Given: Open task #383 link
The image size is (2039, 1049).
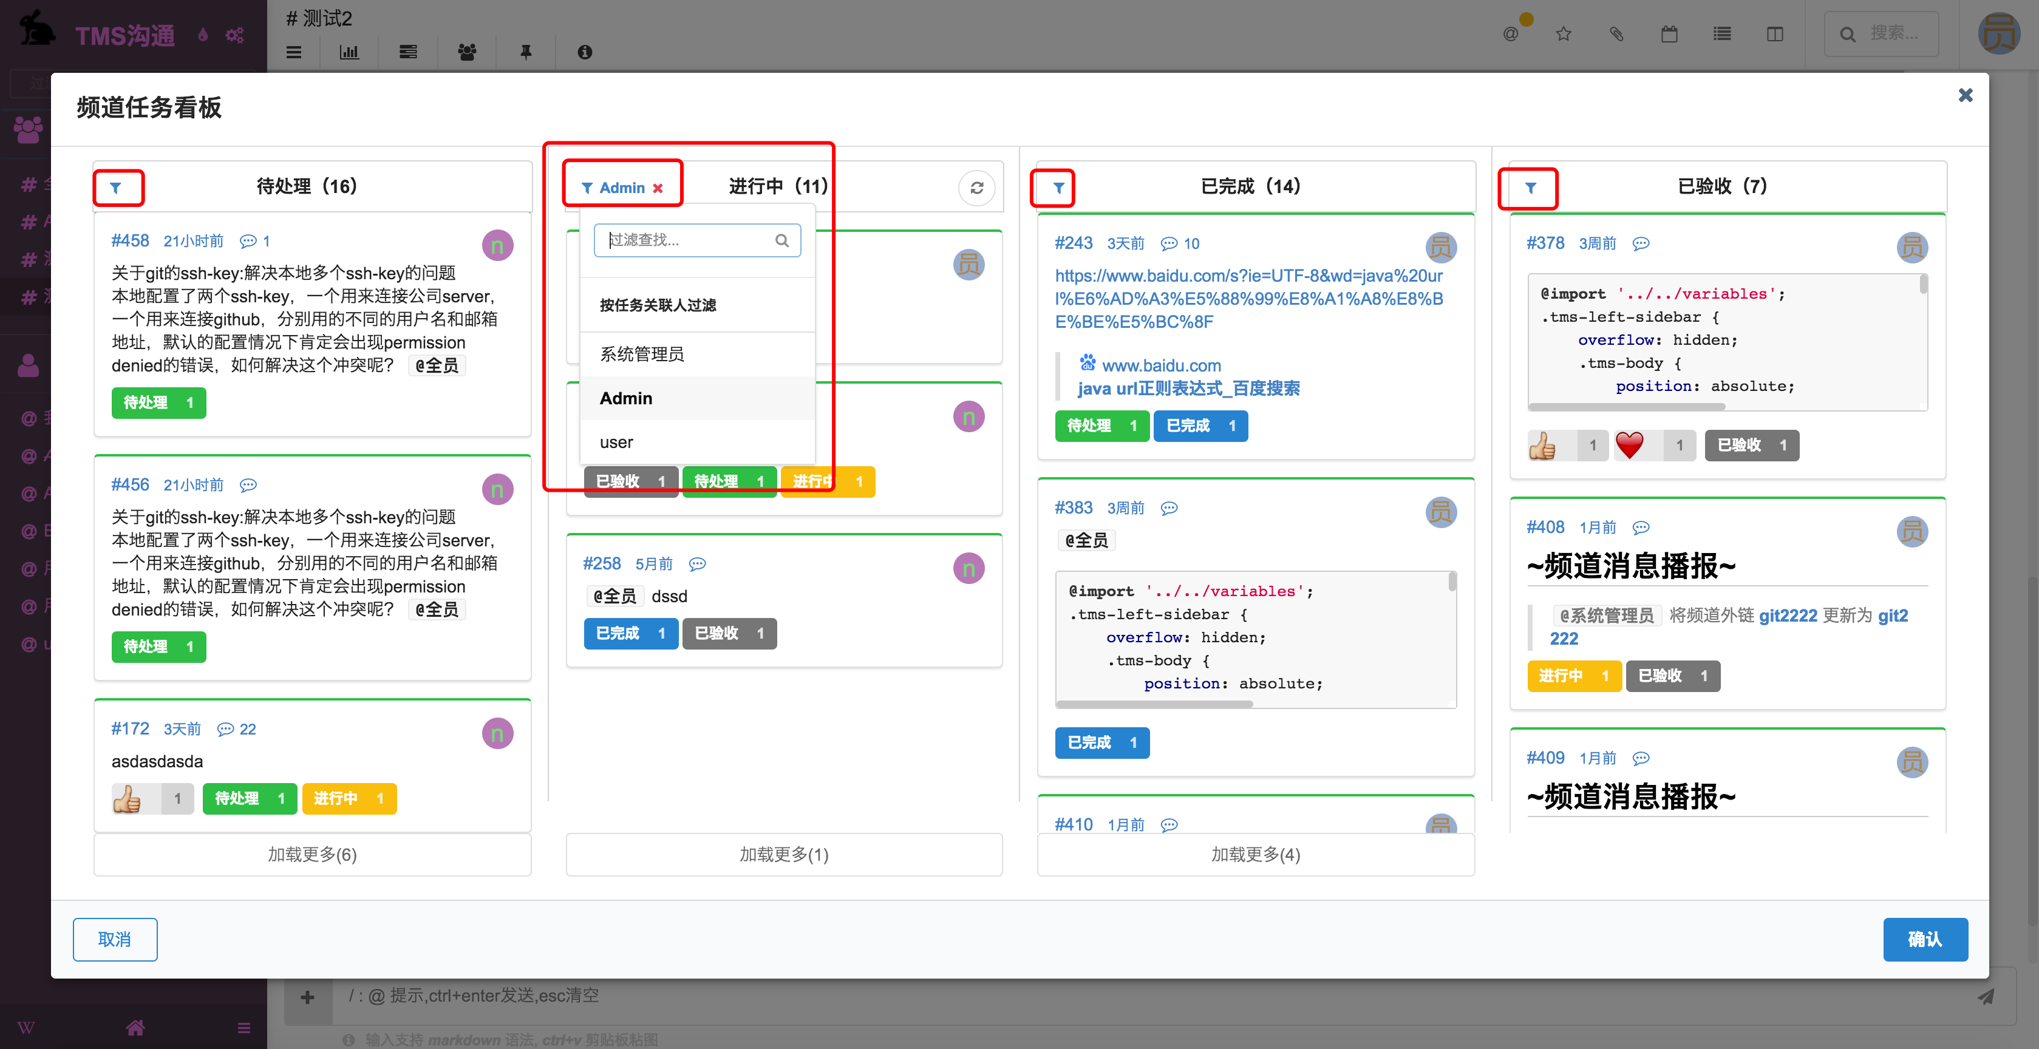Looking at the screenshot, I should 1074,507.
